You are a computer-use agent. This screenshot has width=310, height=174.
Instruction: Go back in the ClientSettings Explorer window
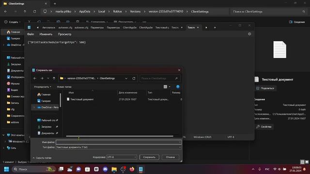point(5,12)
